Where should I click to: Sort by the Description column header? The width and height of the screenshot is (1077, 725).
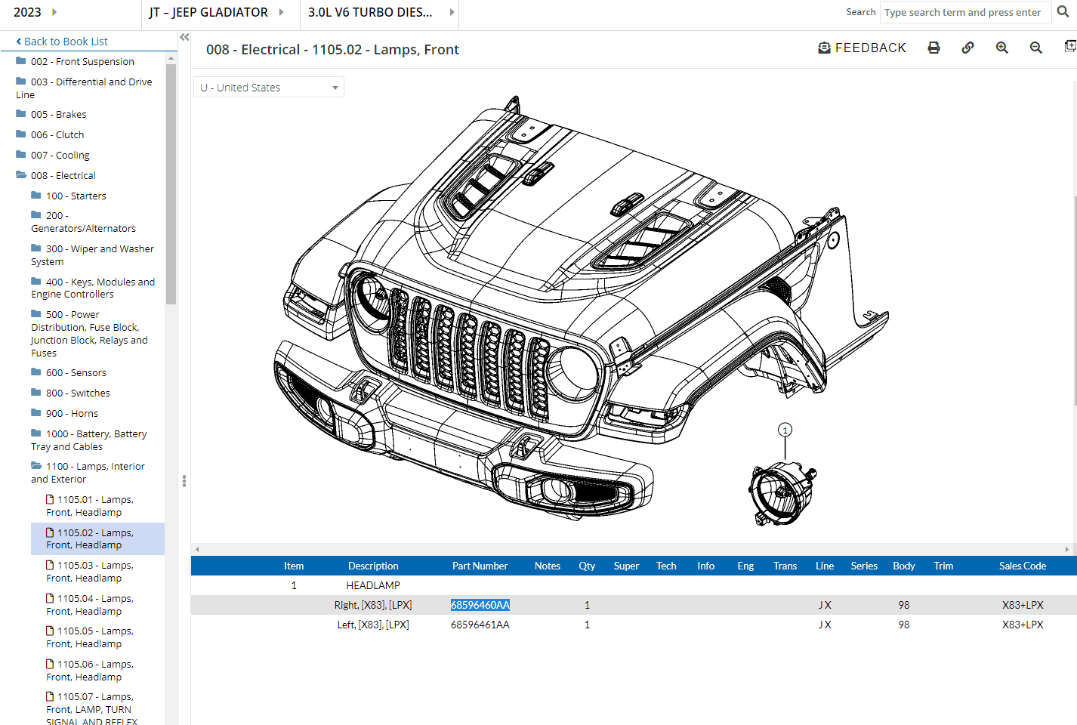click(x=373, y=566)
